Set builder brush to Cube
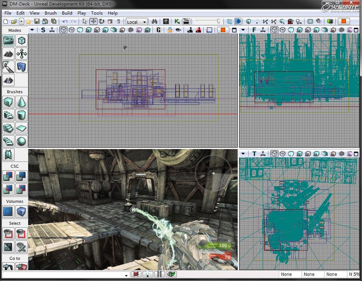 [x=8, y=102]
